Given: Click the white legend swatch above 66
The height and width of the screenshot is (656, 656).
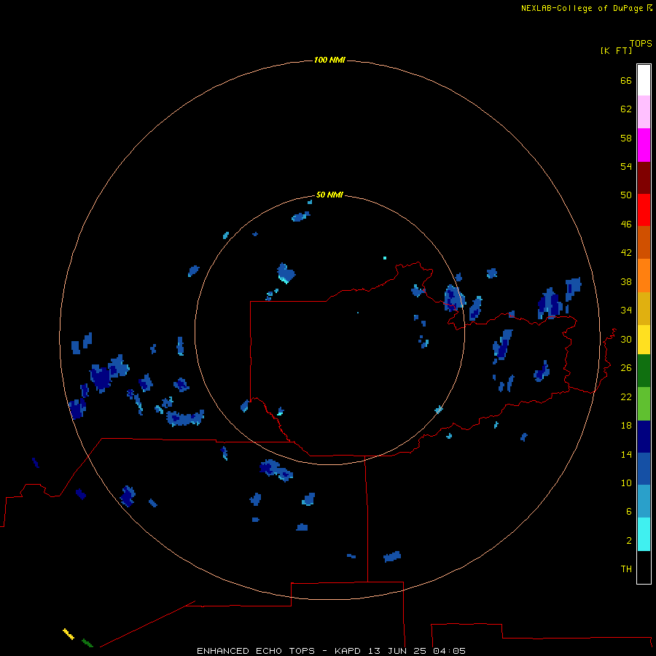Looking at the screenshot, I should click(644, 80).
